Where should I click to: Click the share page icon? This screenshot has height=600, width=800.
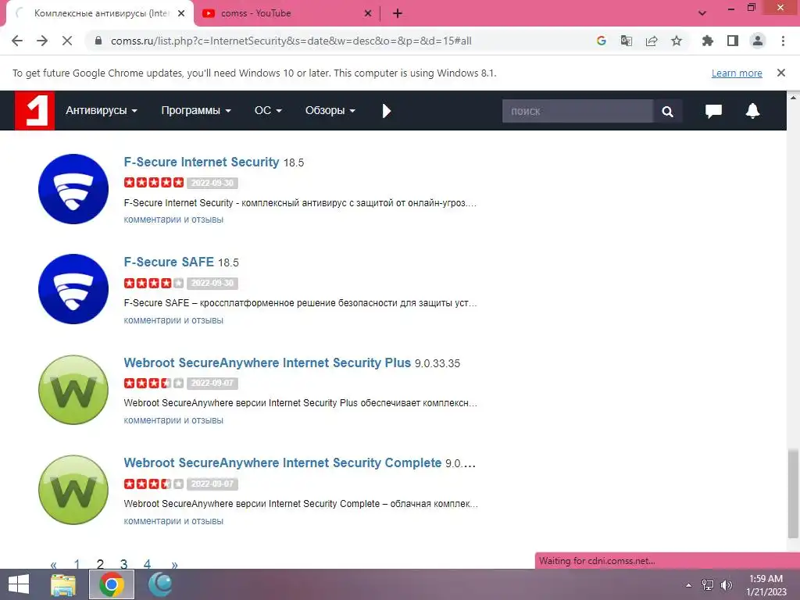[651, 41]
